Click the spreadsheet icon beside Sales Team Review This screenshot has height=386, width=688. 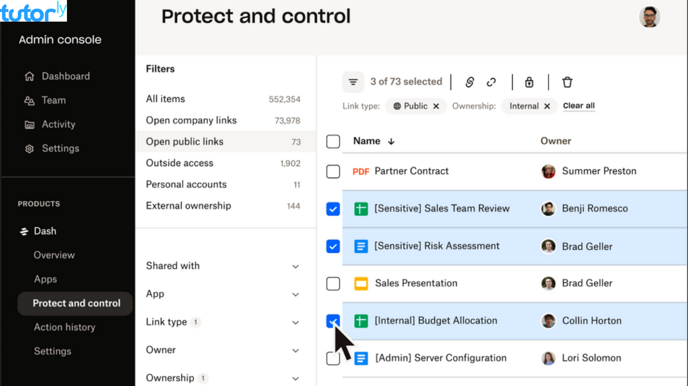(362, 209)
